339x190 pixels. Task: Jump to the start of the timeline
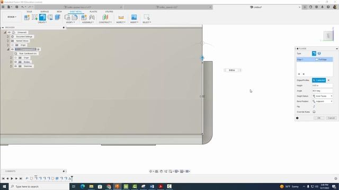tap(3, 178)
